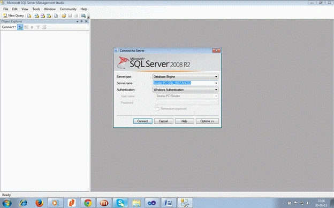The image size is (334, 208).
Task: Open Google Chrome from taskbar
Action: [x=88, y=203]
